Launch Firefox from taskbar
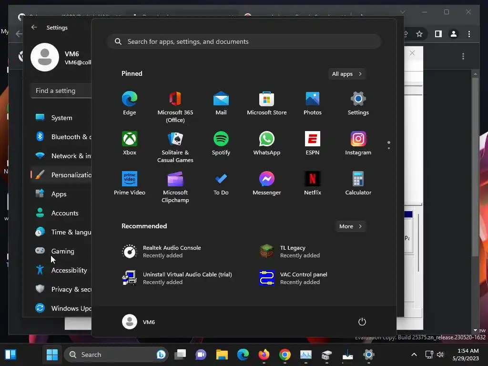488x366 pixels. click(264, 354)
